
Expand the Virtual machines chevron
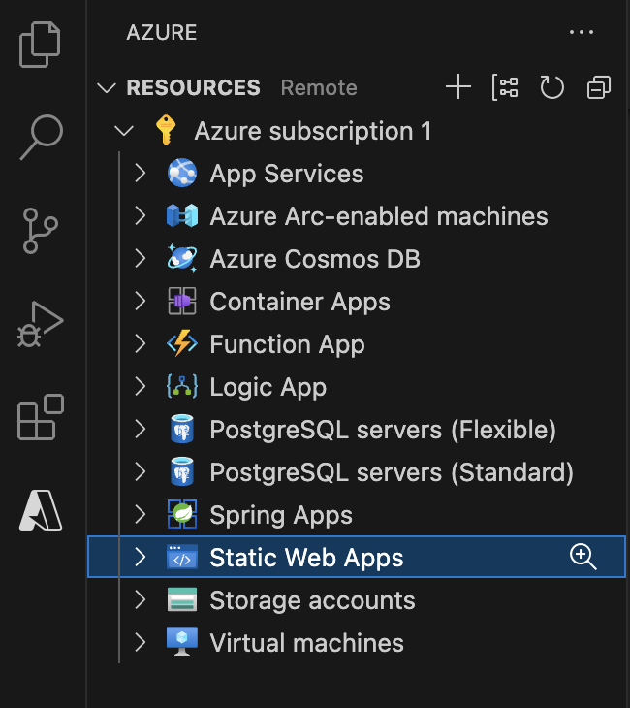tap(141, 642)
